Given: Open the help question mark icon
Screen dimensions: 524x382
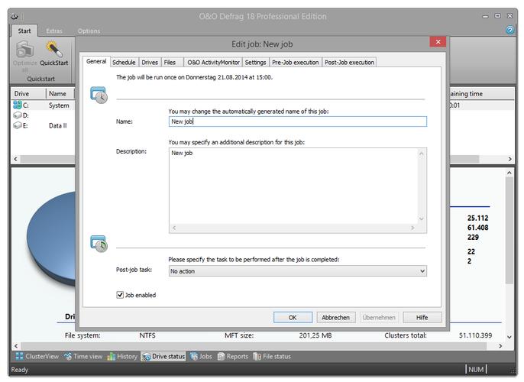Looking at the screenshot, I should [x=509, y=30].
